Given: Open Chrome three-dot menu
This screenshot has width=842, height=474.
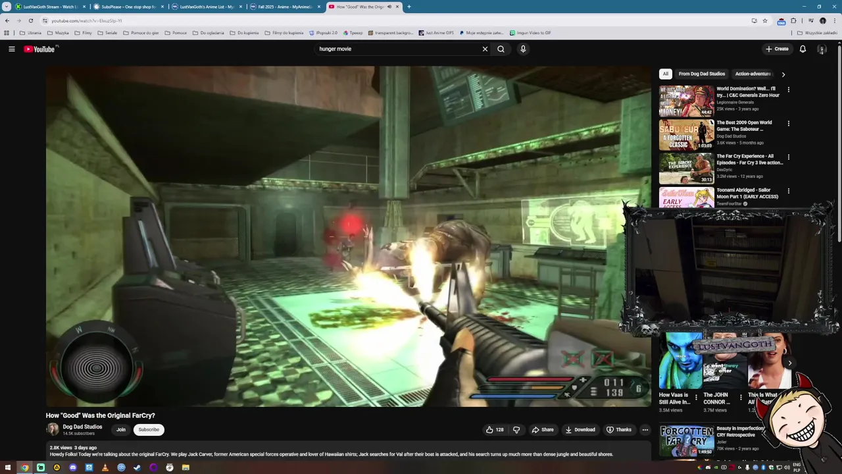Looking at the screenshot, I should (x=834, y=20).
